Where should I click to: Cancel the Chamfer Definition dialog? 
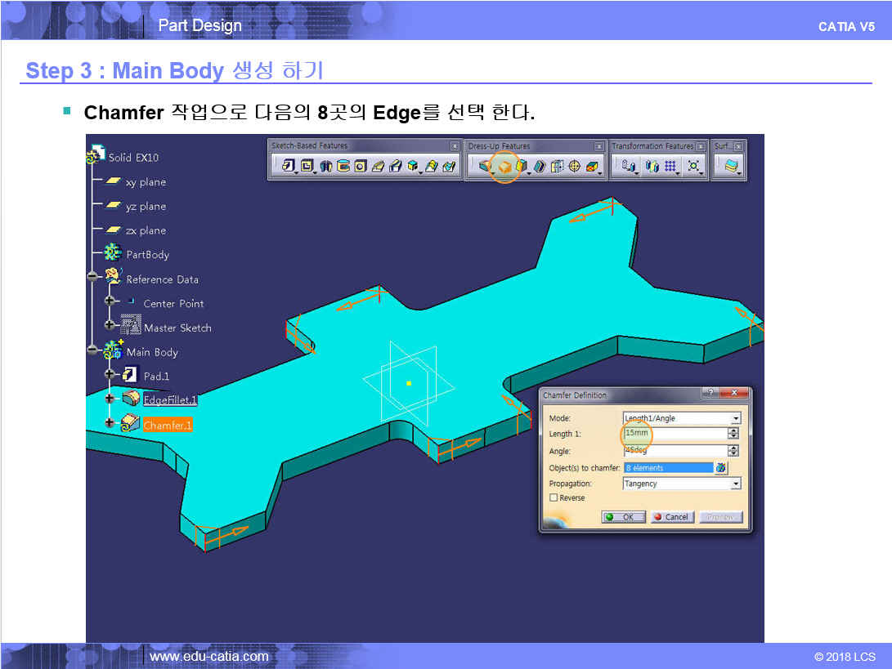coord(673,517)
